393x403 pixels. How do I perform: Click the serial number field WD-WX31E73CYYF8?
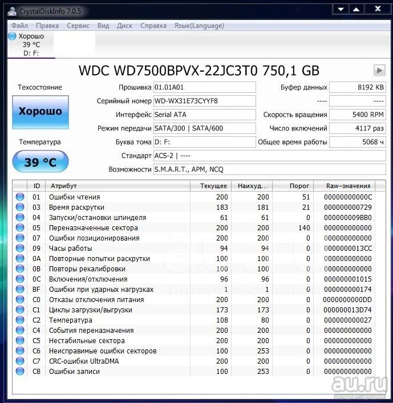click(x=205, y=101)
